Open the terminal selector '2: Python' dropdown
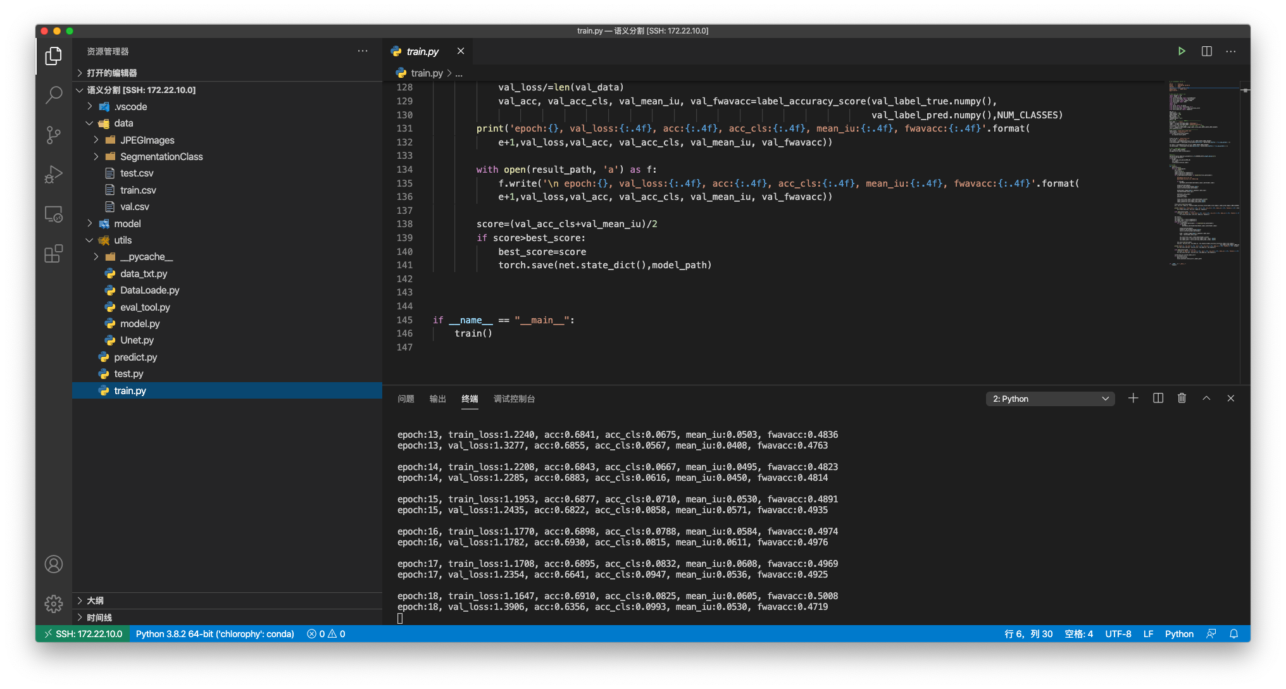Screen dimensions: 1286x689 [x=1050, y=399]
